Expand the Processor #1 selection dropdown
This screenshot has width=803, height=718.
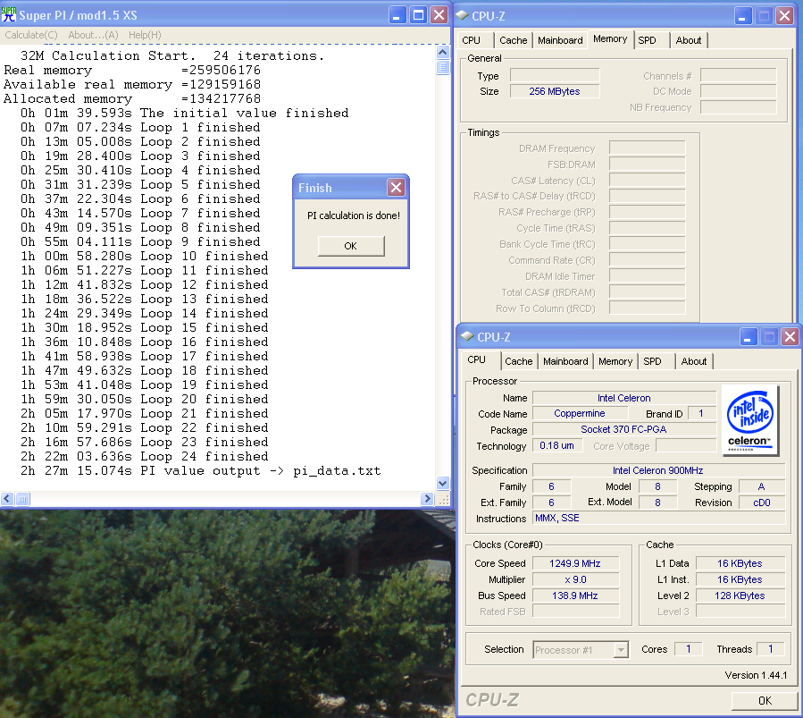(621, 650)
